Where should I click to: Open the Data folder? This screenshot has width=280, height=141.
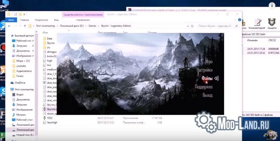[x=48, y=38]
